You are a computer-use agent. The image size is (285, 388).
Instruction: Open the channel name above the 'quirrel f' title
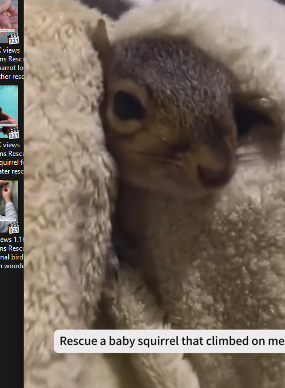[x=12, y=154]
